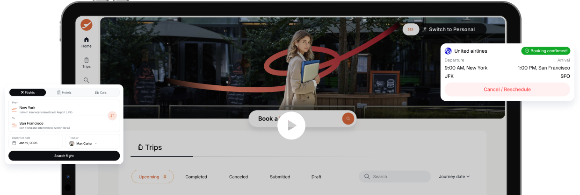Toggle the triple-chevron Switch to Personal slider

tap(410, 29)
